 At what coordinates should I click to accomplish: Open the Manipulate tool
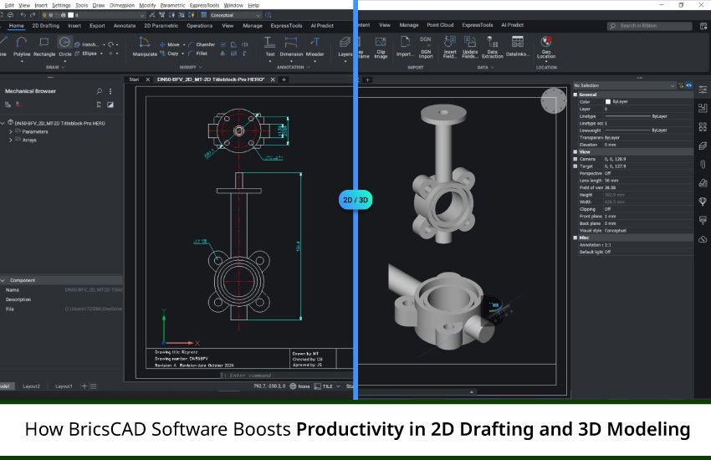145,47
